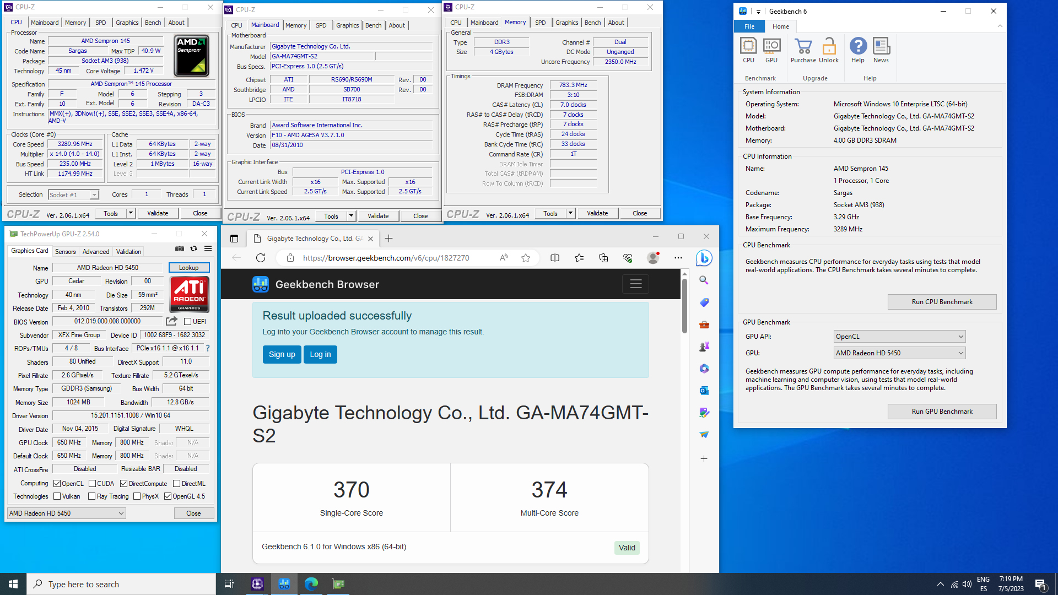
Task: Click the GPU-Z refresh icon
Action: [x=193, y=248]
